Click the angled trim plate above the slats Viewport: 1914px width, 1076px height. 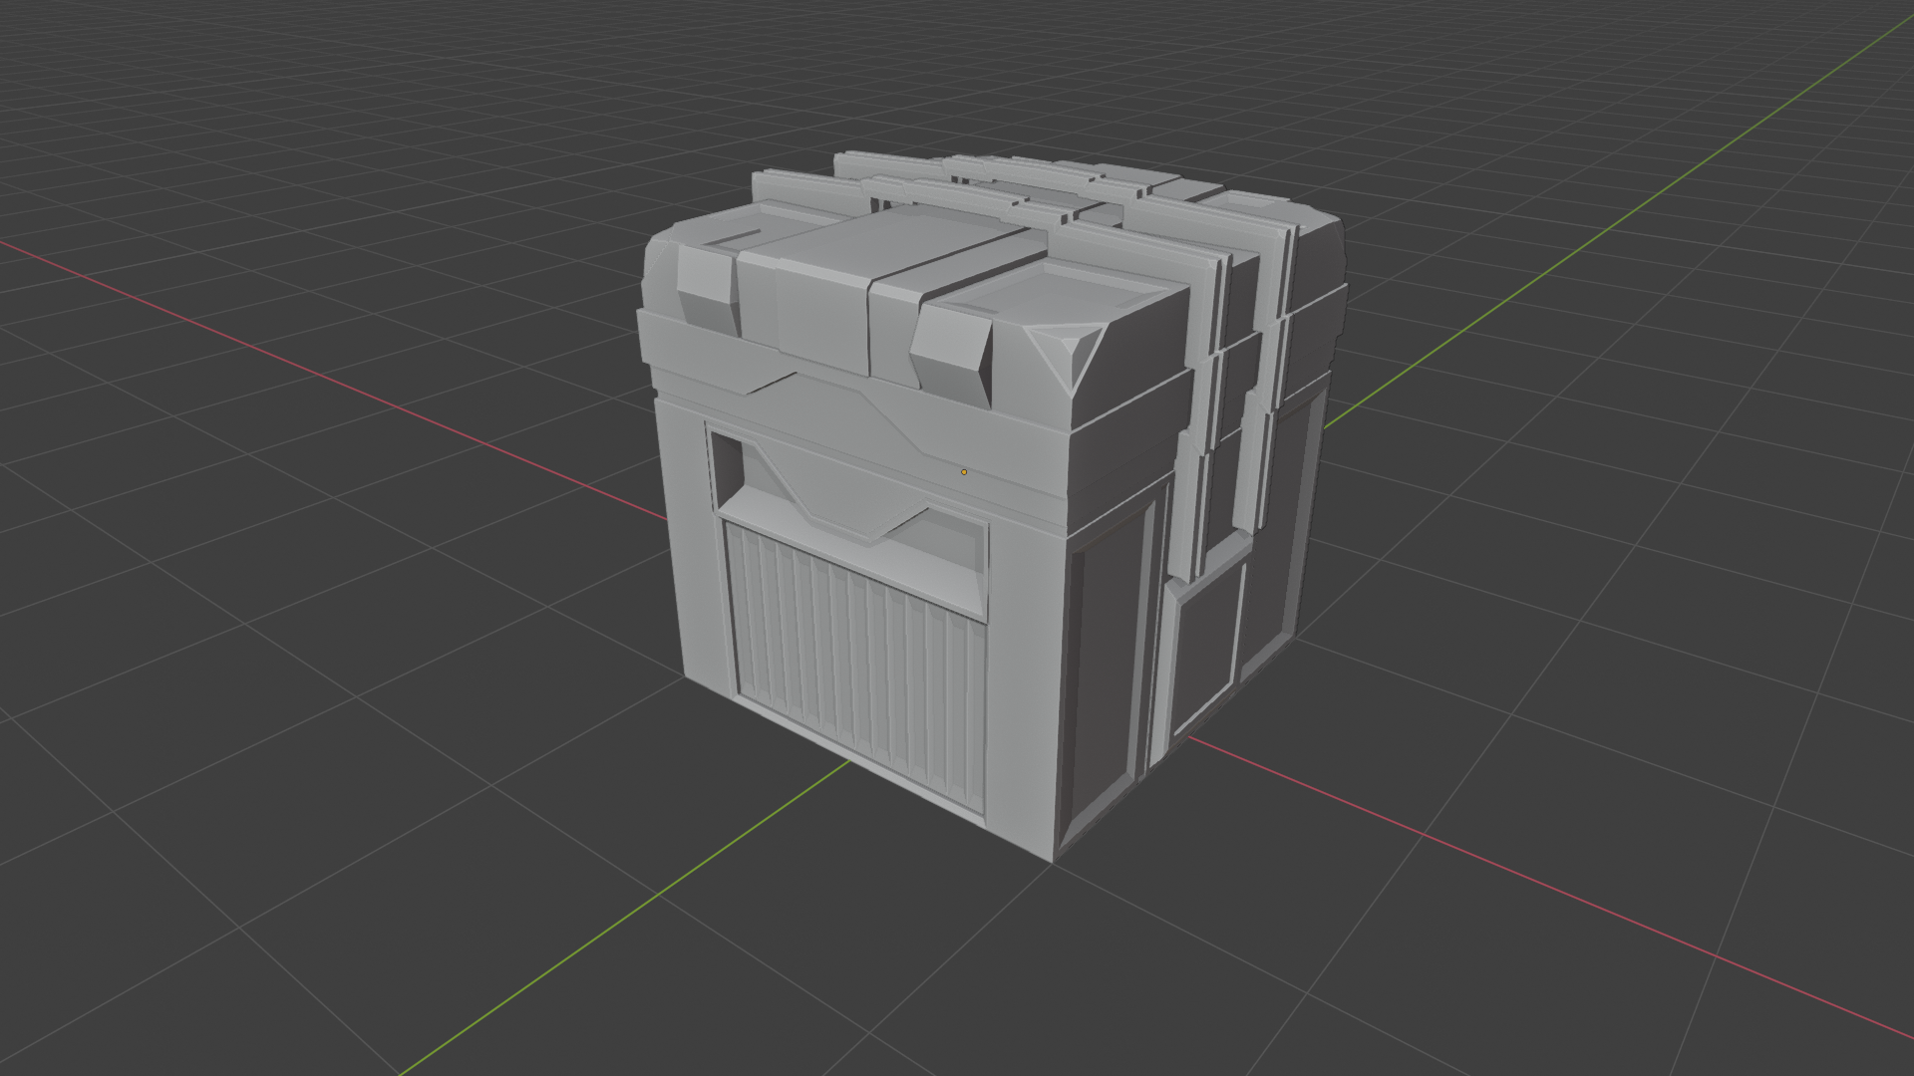(847, 498)
